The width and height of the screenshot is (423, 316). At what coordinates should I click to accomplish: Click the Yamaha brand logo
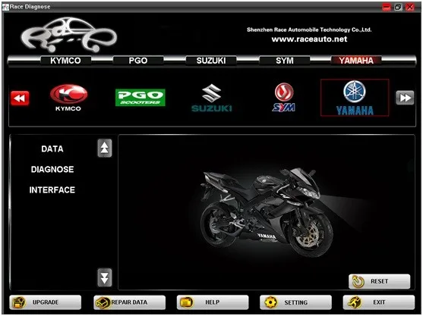355,98
